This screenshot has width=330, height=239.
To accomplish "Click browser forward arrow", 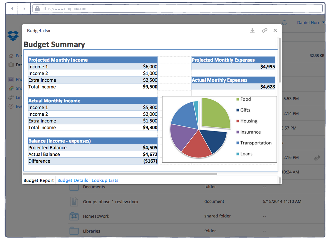I will pyautogui.click(x=24, y=9).
